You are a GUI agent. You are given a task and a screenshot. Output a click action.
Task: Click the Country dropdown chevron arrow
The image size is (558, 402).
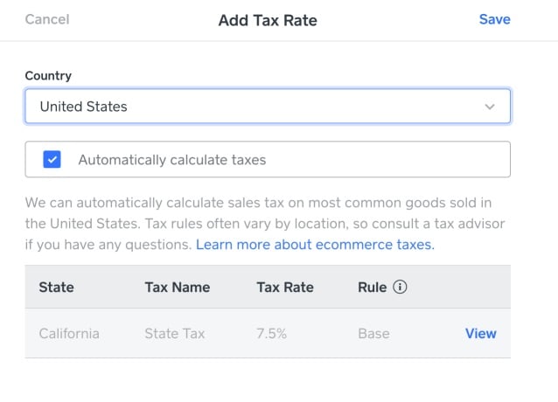pyautogui.click(x=490, y=107)
